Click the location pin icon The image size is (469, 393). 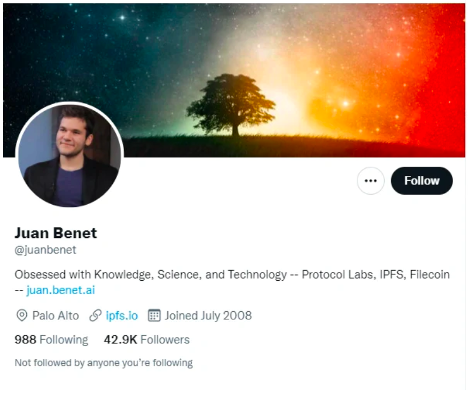pos(22,316)
